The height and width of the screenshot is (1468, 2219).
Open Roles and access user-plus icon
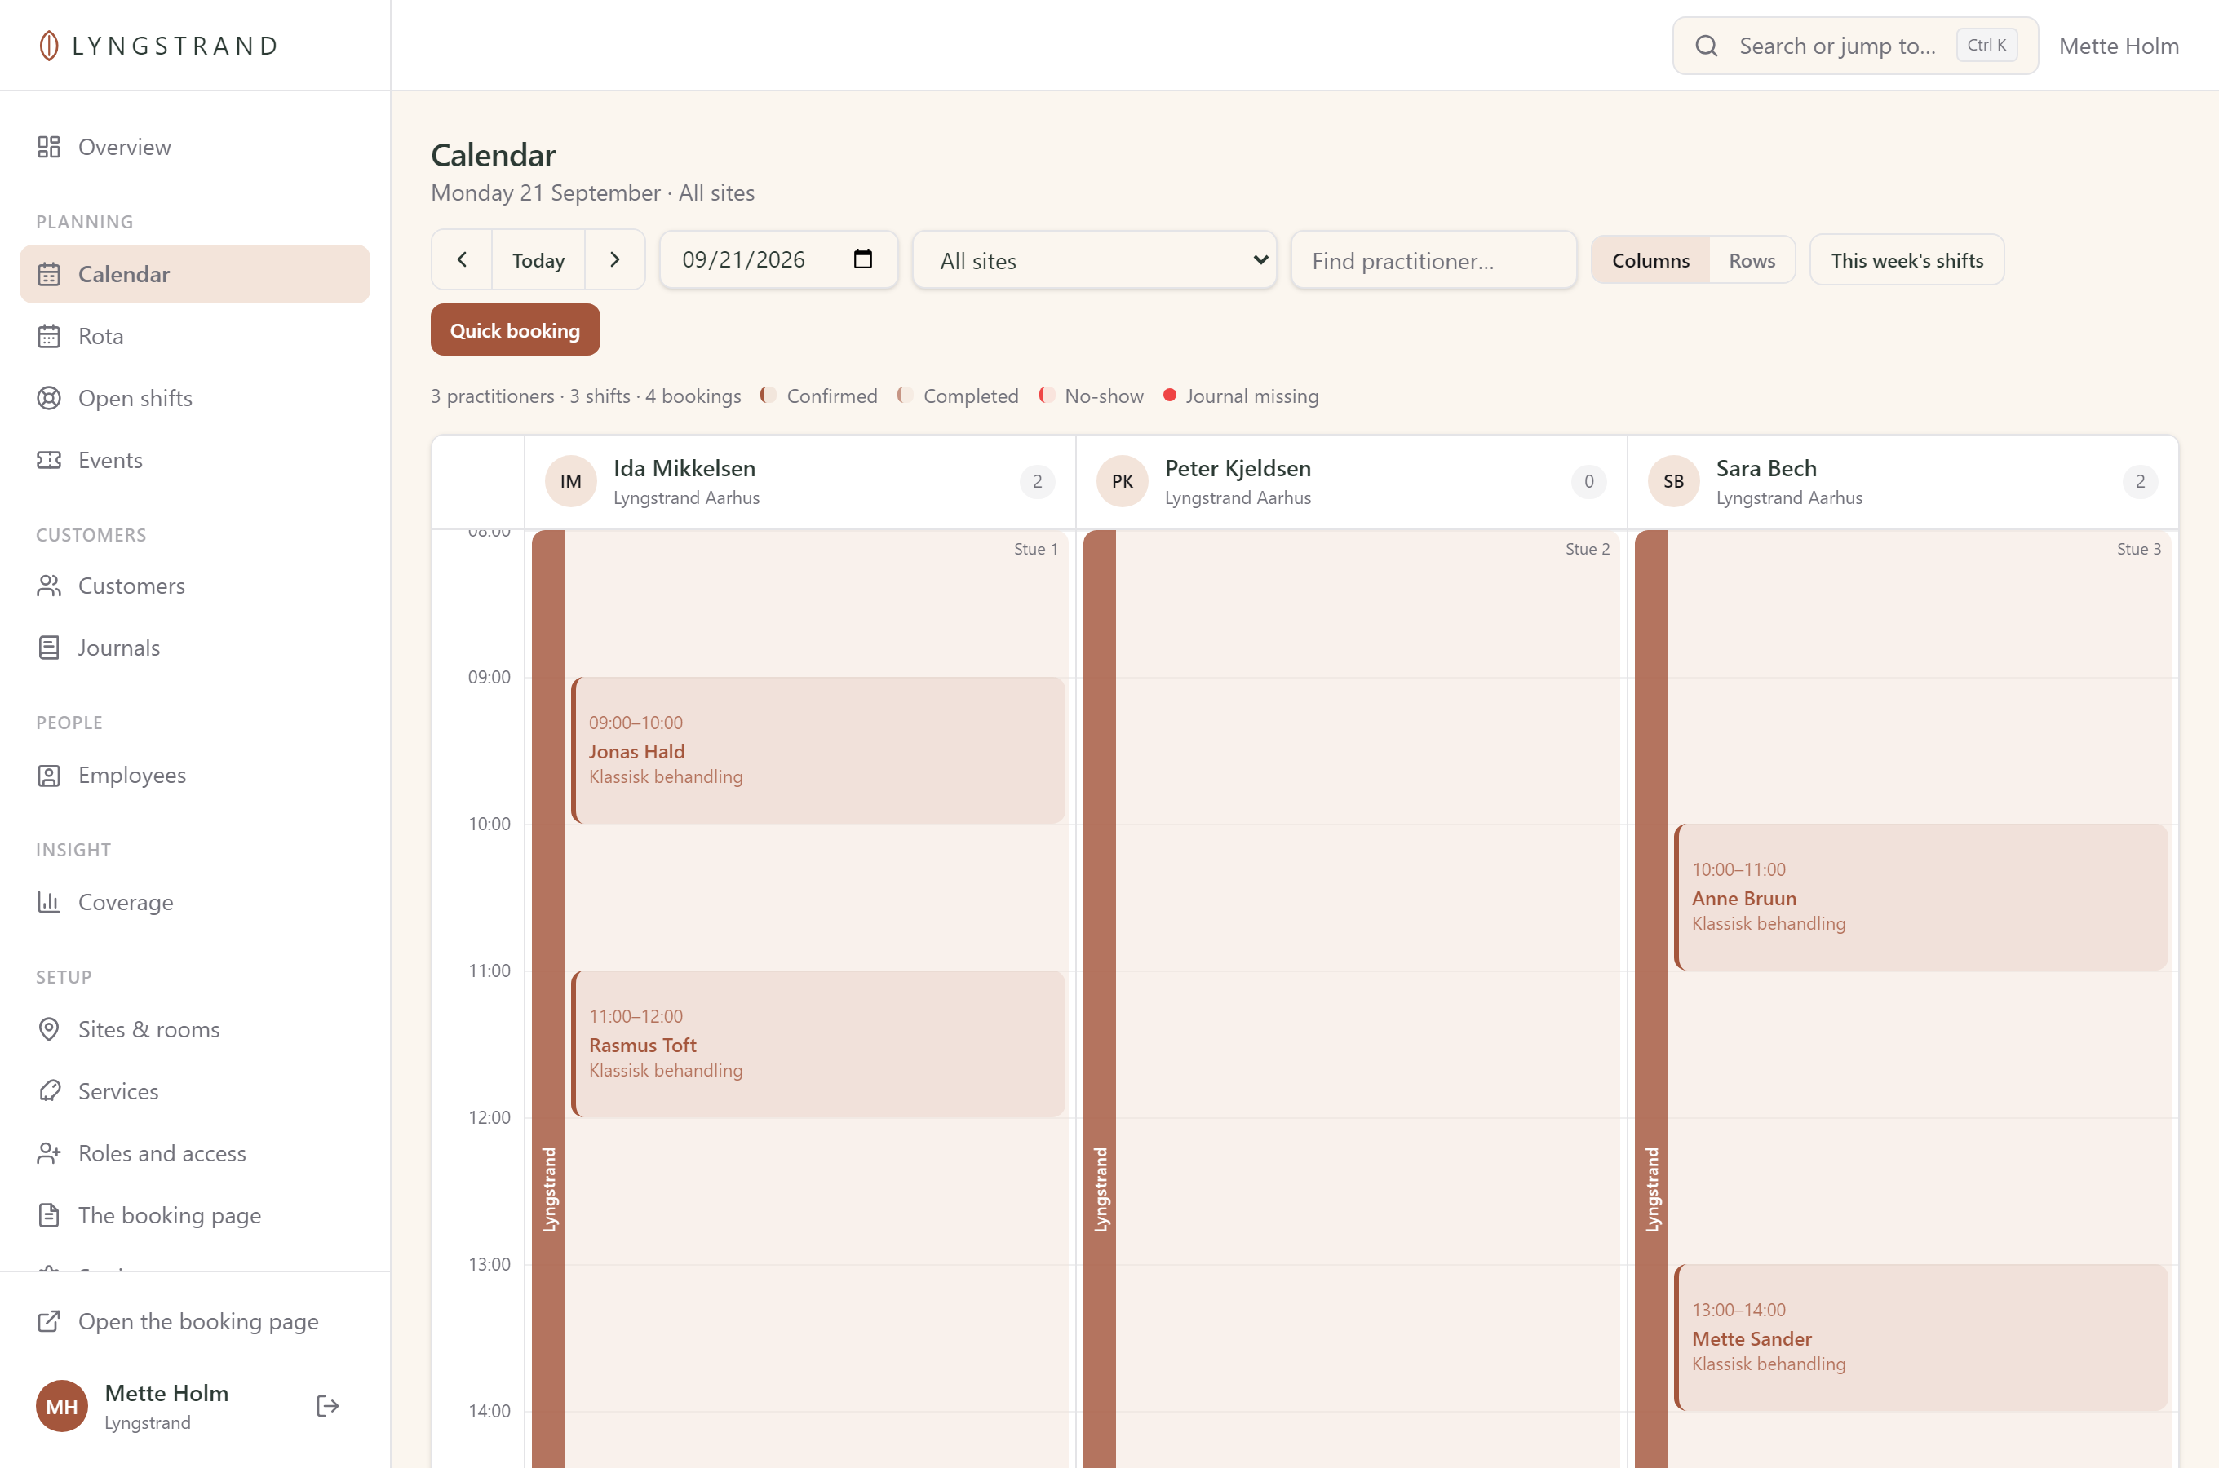pos(49,1152)
